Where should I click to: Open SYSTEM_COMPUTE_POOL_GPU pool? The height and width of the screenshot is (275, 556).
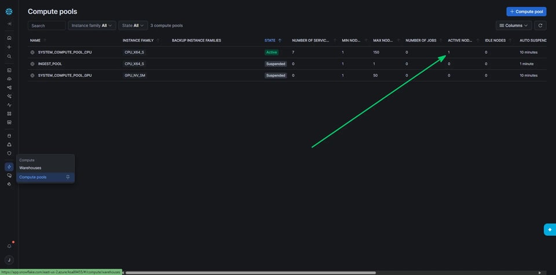coord(65,75)
